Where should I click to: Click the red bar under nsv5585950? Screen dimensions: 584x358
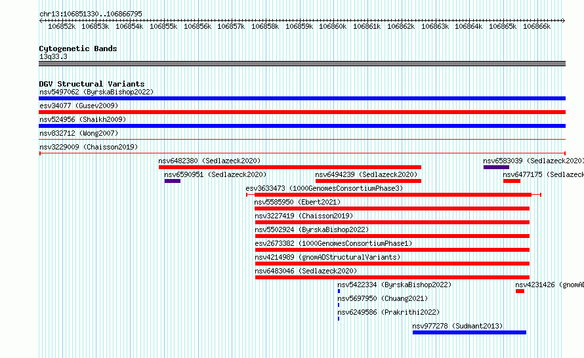click(x=392, y=209)
